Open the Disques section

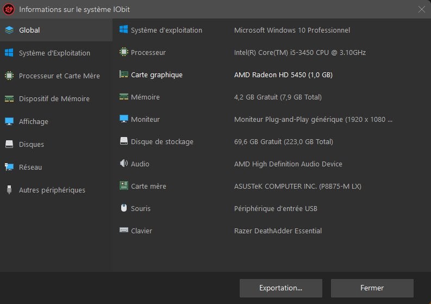pos(56,144)
